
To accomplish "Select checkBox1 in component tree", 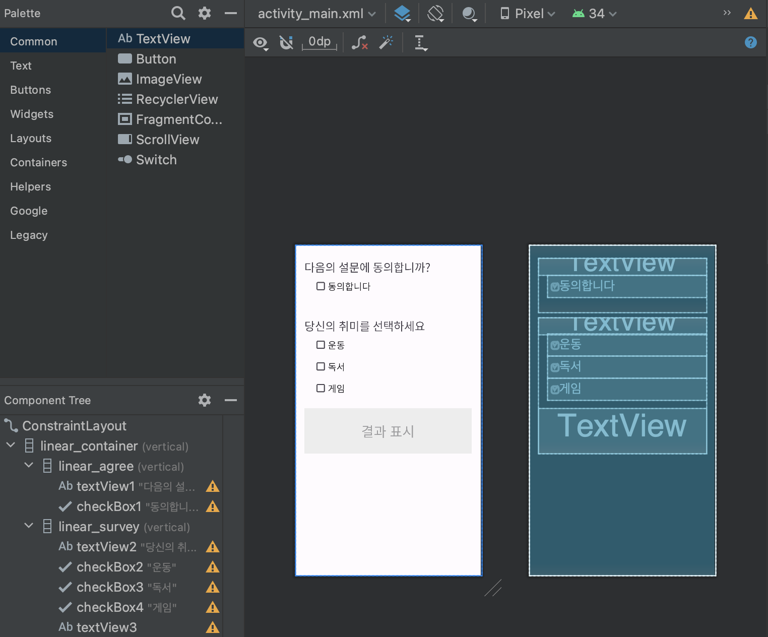I will point(129,506).
